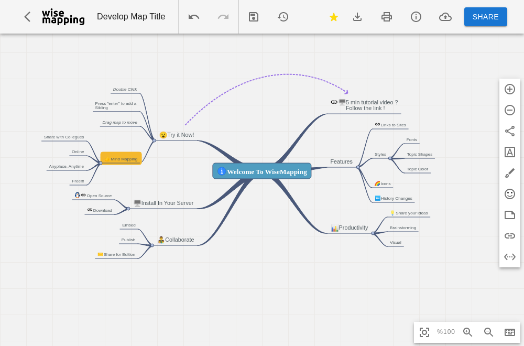The image size is (524, 346).
Task: Select the 'Share with Collegues' subtopic
Action: coord(64,137)
